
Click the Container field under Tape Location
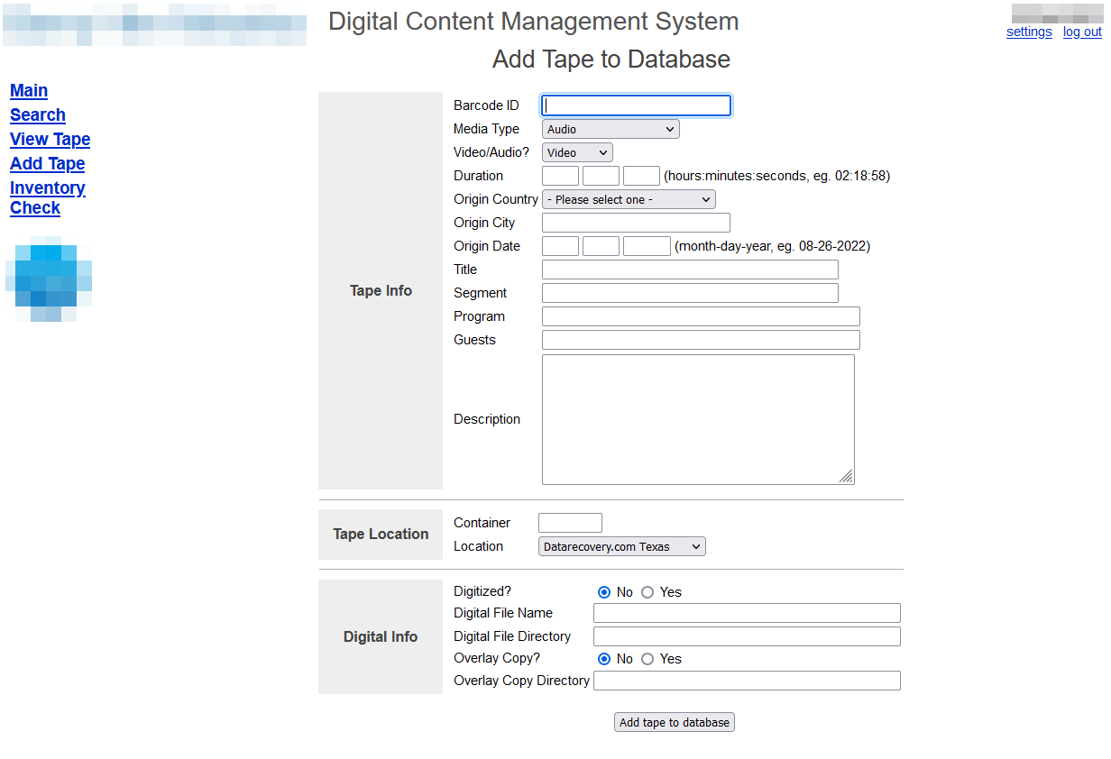[570, 522]
